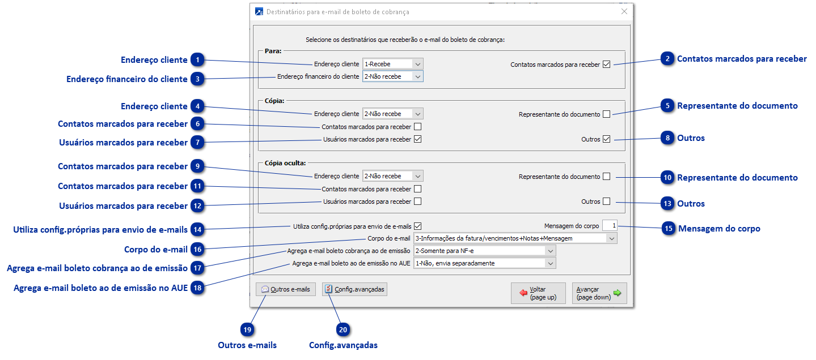Toggle Usuários marcados para receber in Cópia section
Viewport: 816px width, 360px height.
417,138
